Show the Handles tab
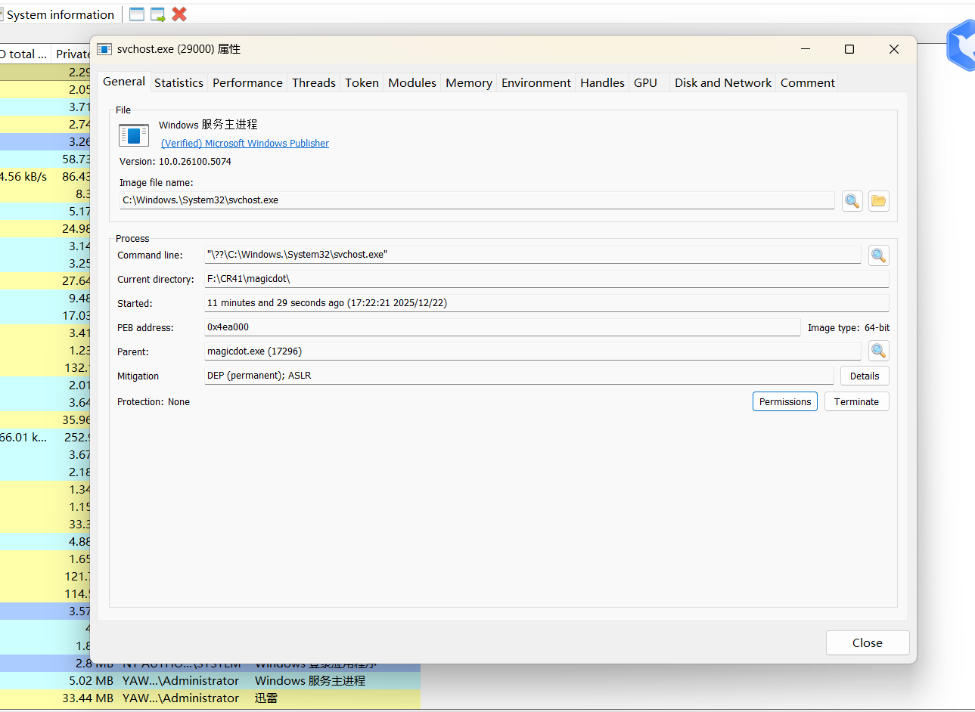The height and width of the screenshot is (712, 975). click(x=602, y=83)
